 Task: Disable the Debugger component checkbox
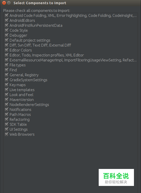6,35
